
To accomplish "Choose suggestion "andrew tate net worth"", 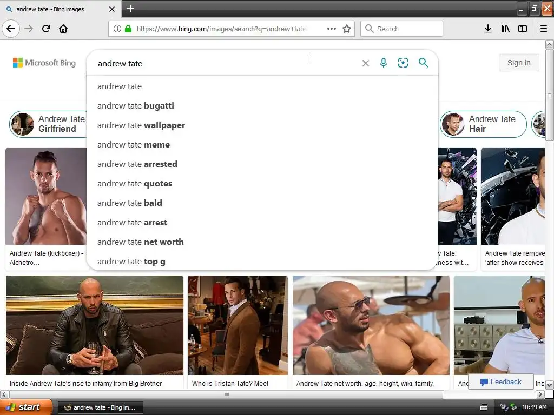I will [x=262, y=242].
